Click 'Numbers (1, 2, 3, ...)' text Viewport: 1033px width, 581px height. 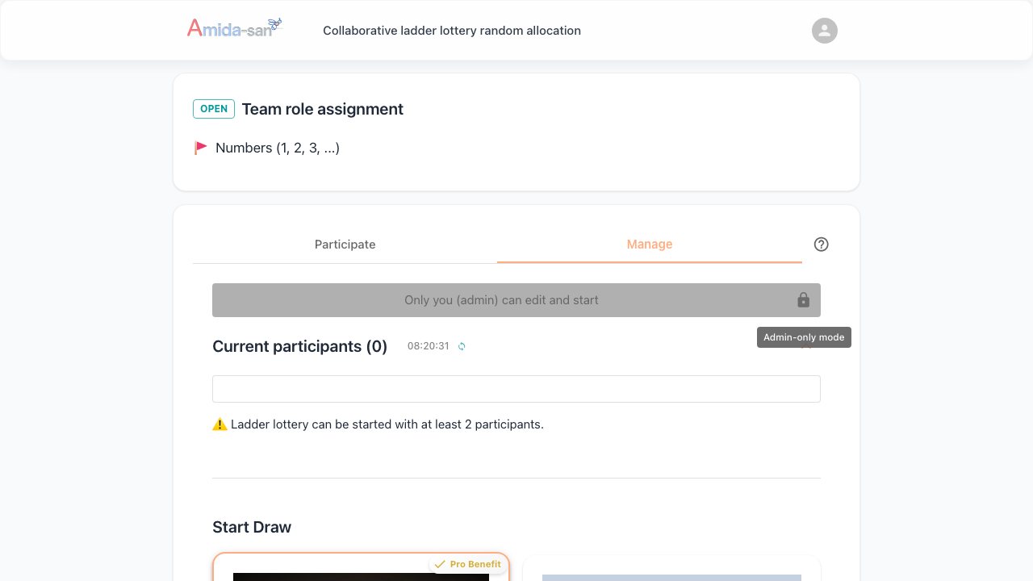pyautogui.click(x=278, y=148)
